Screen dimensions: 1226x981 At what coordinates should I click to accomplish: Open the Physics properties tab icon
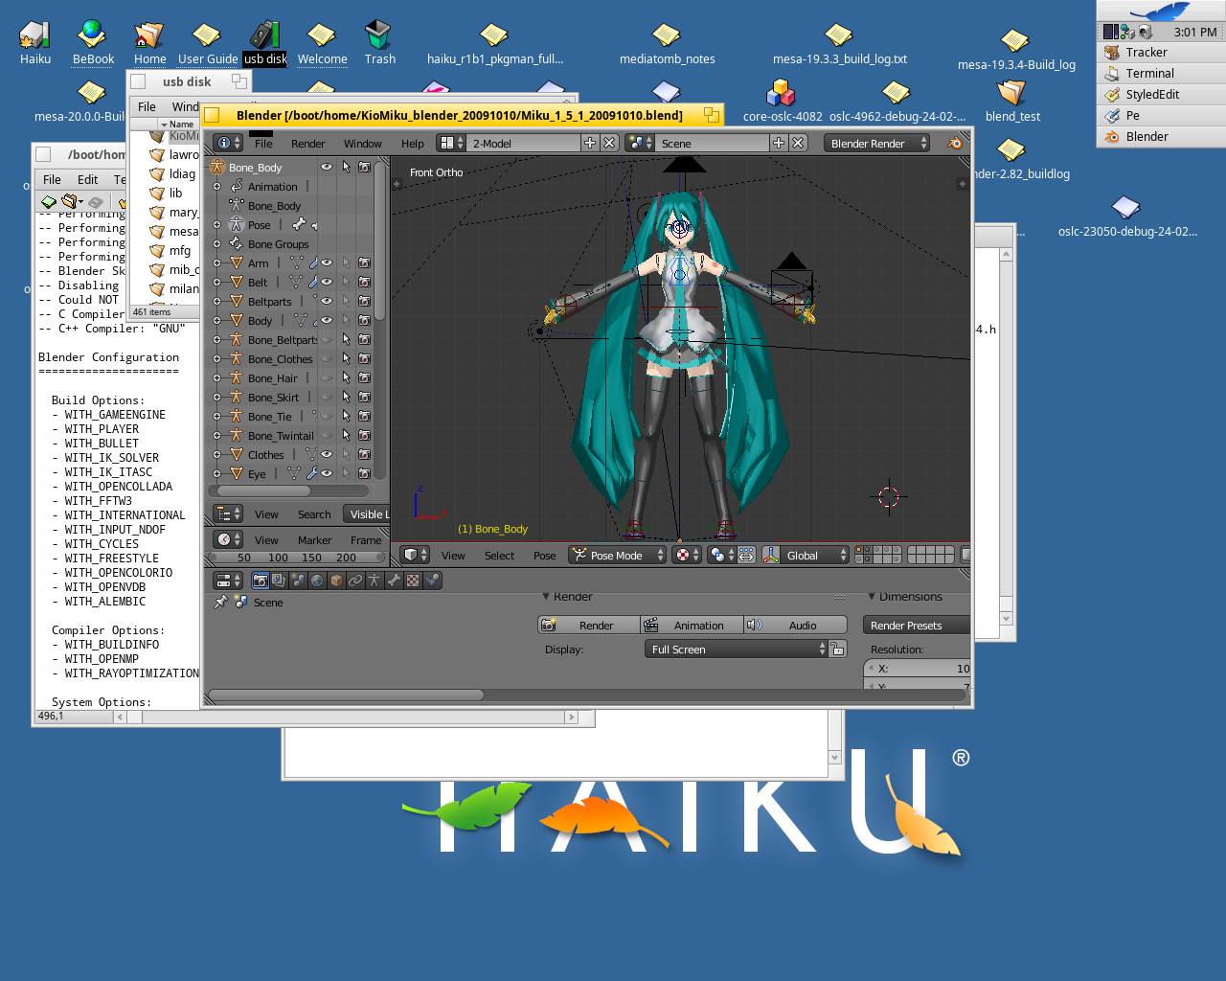click(432, 581)
